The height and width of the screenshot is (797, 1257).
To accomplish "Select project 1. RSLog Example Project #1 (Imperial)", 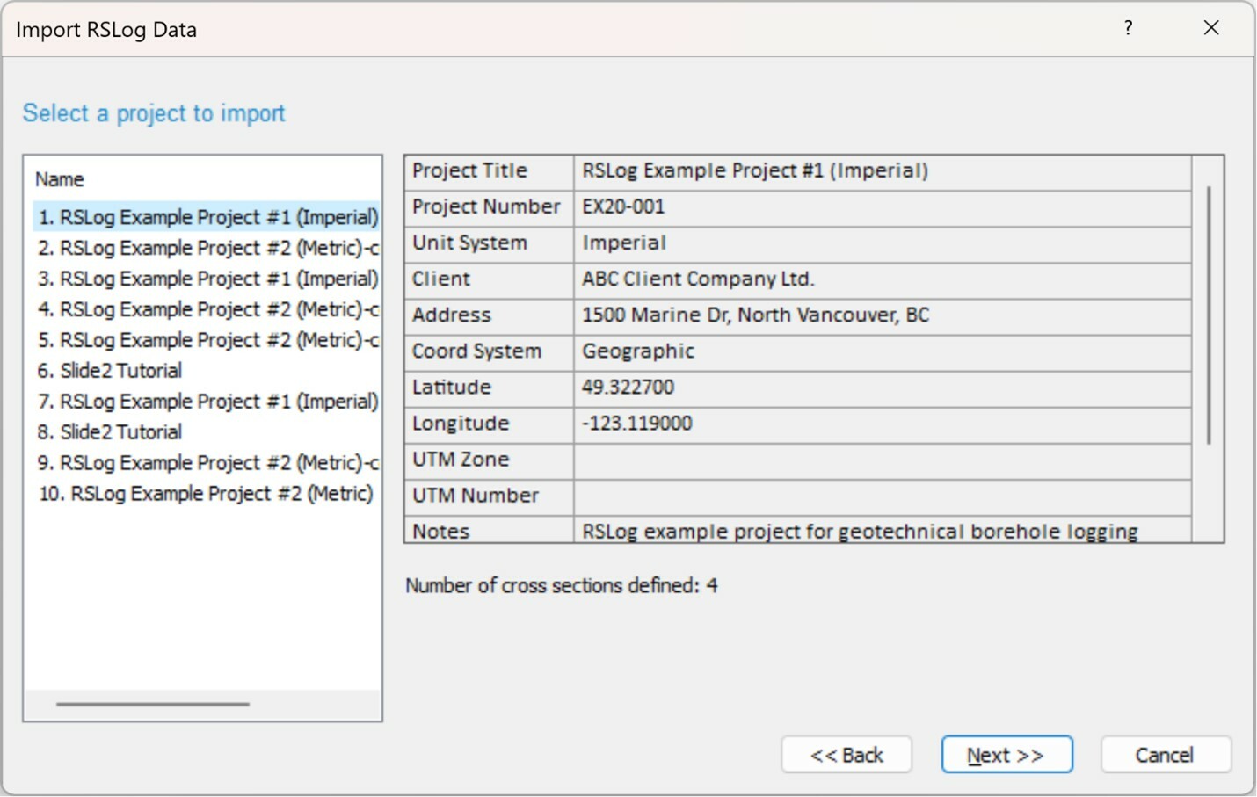I will (x=207, y=217).
